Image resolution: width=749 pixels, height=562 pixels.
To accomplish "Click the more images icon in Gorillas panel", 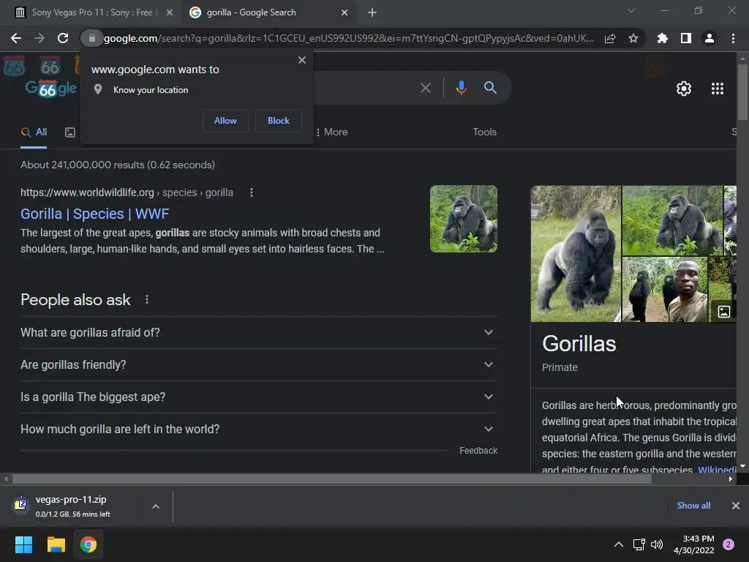I will point(724,312).
